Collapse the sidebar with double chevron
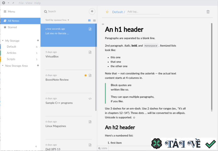Viewport: 218px width, 151px height. coord(36,146)
